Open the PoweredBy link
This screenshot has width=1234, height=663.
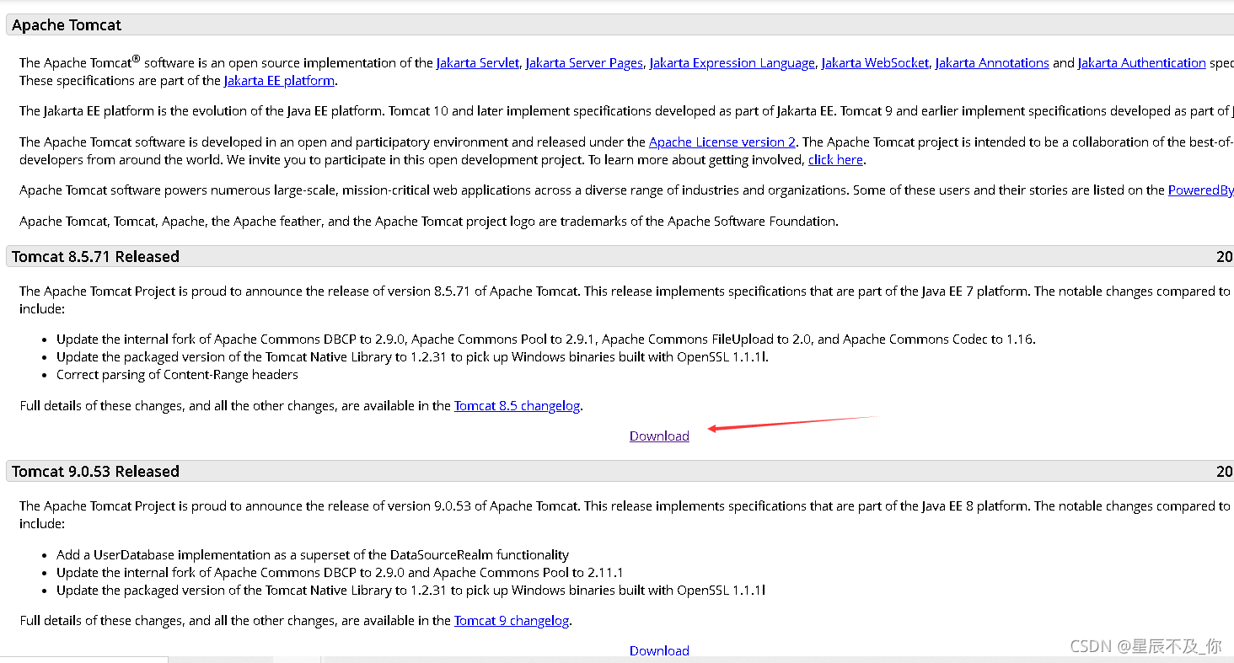coord(1200,190)
